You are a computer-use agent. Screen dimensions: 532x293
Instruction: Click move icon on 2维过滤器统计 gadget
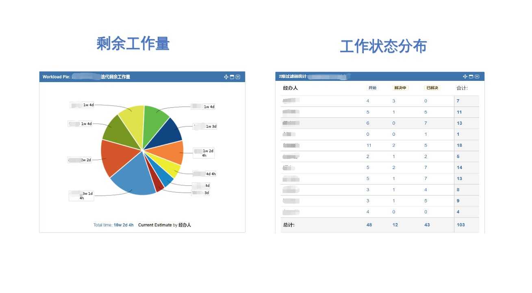[465, 76]
